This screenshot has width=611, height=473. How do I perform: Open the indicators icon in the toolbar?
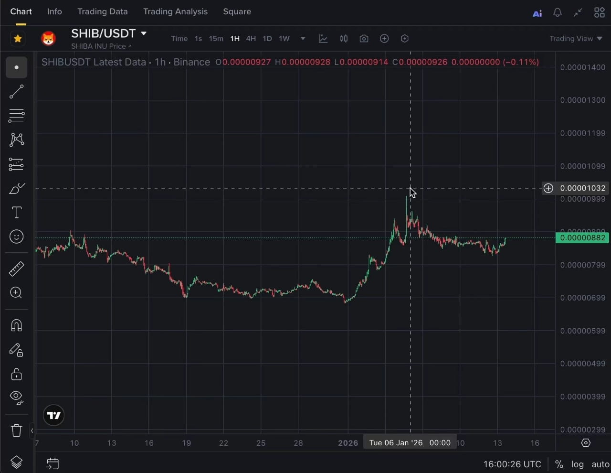[323, 38]
